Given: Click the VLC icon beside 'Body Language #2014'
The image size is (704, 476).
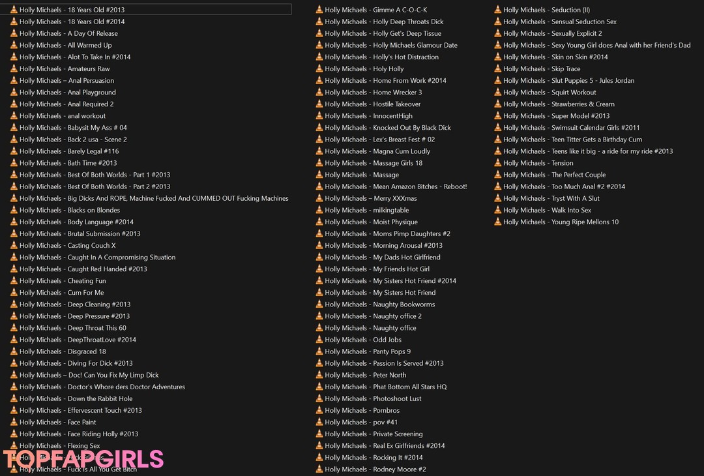Looking at the screenshot, I should (14, 222).
